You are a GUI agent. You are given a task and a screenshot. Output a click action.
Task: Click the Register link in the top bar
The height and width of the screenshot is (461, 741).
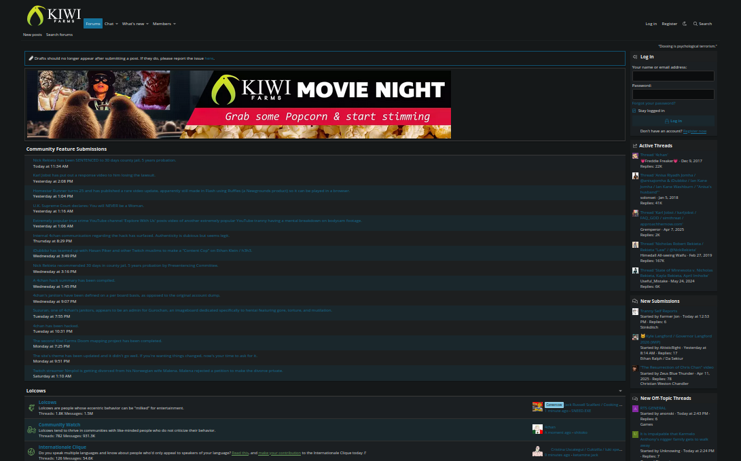[669, 24]
